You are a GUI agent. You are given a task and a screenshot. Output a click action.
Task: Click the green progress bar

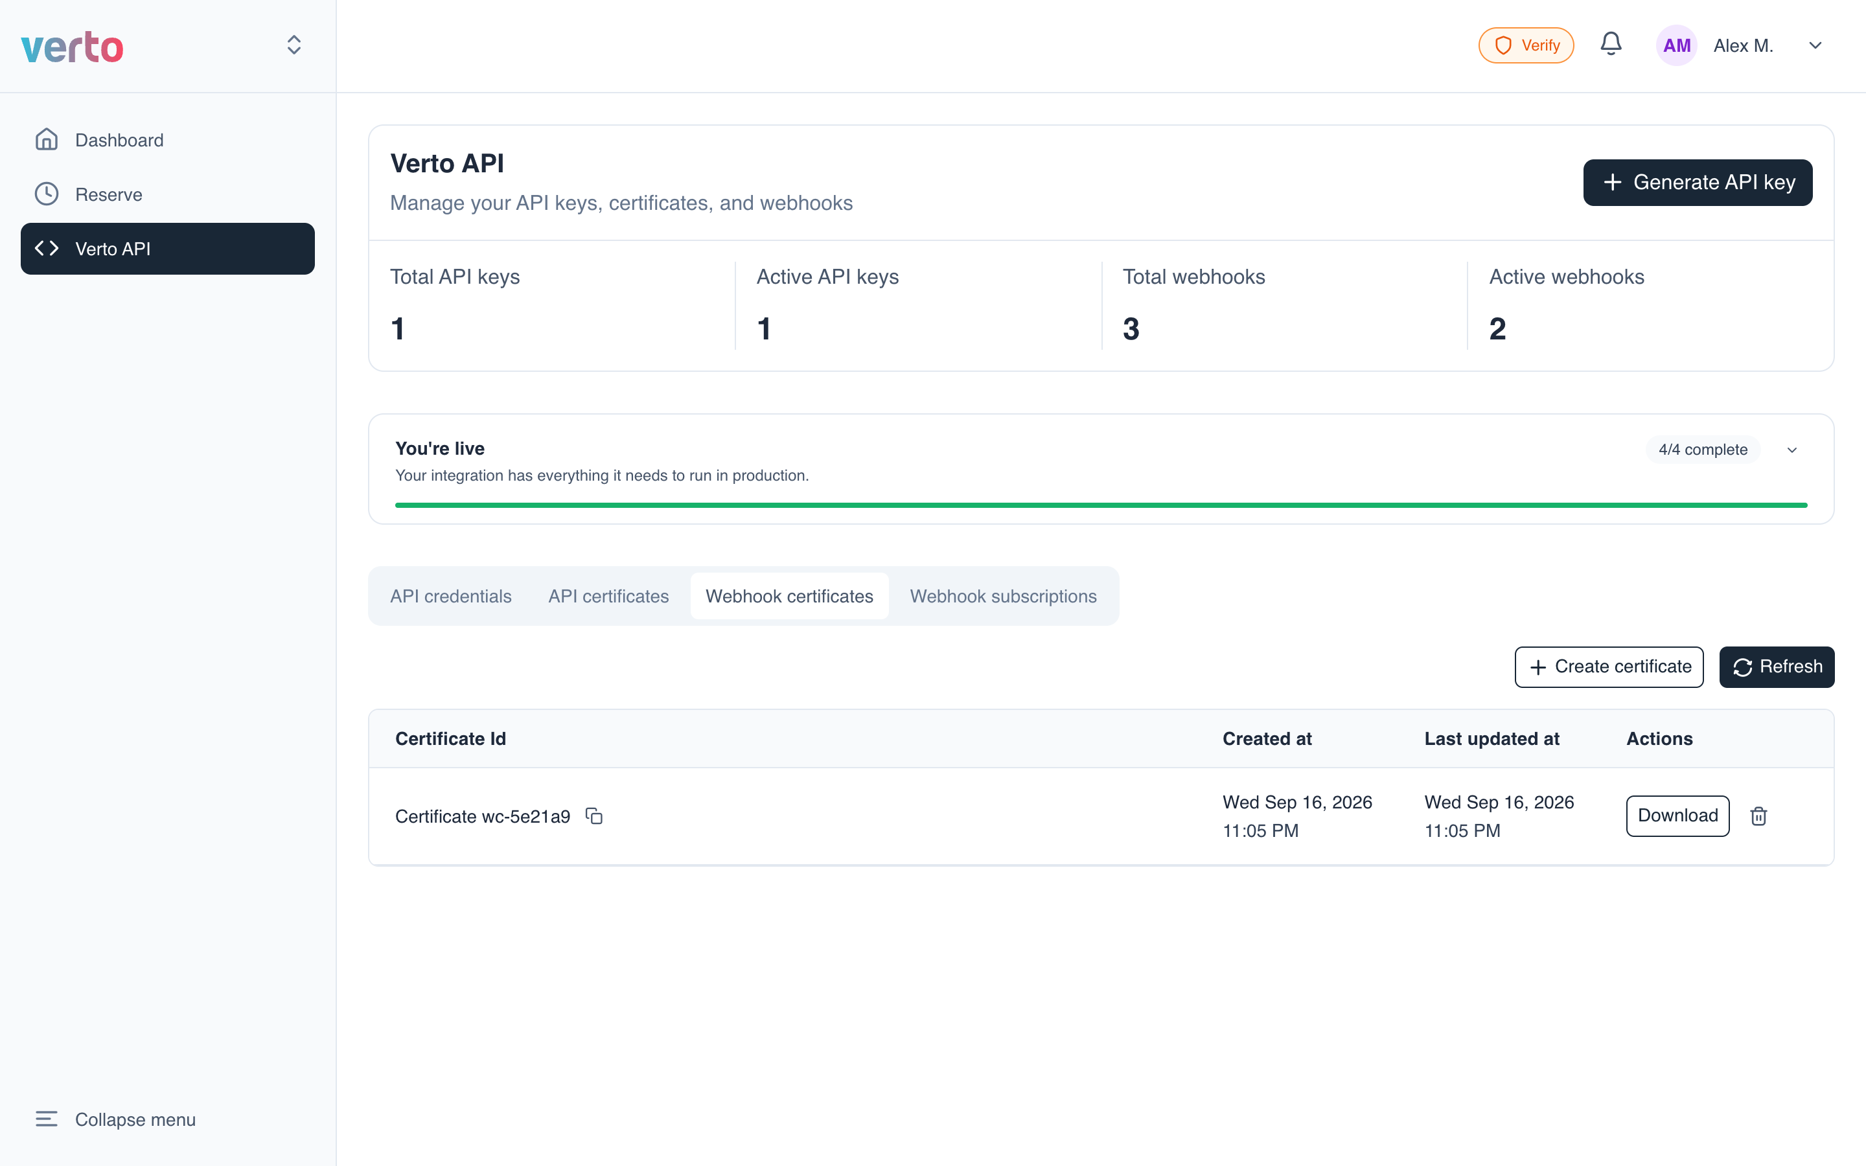[x=1100, y=505]
